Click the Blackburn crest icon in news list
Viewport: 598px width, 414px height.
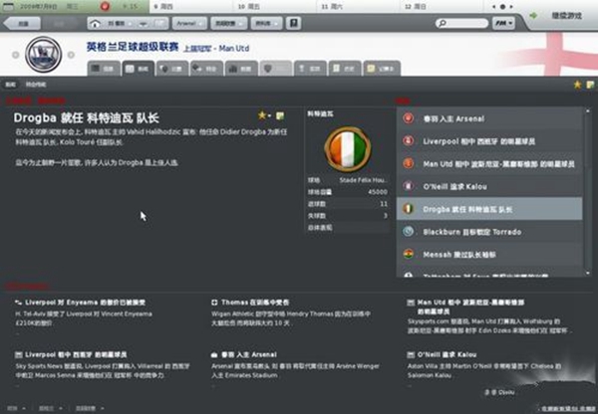[x=408, y=232]
